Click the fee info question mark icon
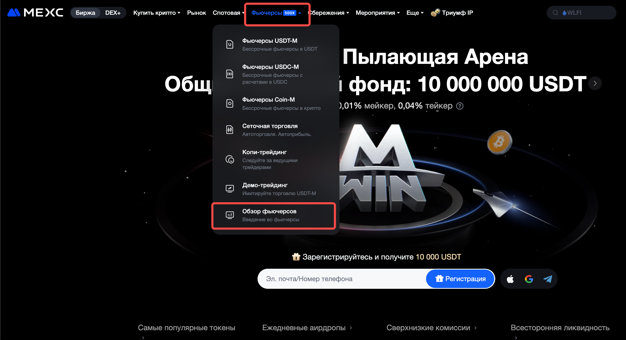Image resolution: width=626 pixels, height=340 pixels. point(460,106)
